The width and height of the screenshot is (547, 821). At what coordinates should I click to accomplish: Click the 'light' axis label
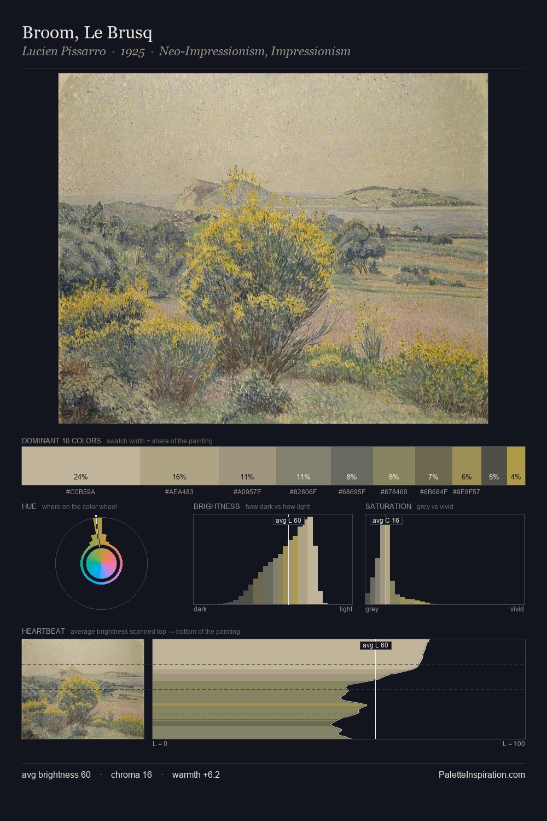[346, 609]
